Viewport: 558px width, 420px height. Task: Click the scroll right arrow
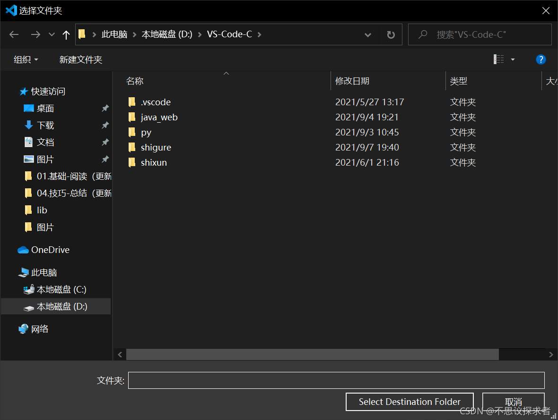(x=551, y=355)
